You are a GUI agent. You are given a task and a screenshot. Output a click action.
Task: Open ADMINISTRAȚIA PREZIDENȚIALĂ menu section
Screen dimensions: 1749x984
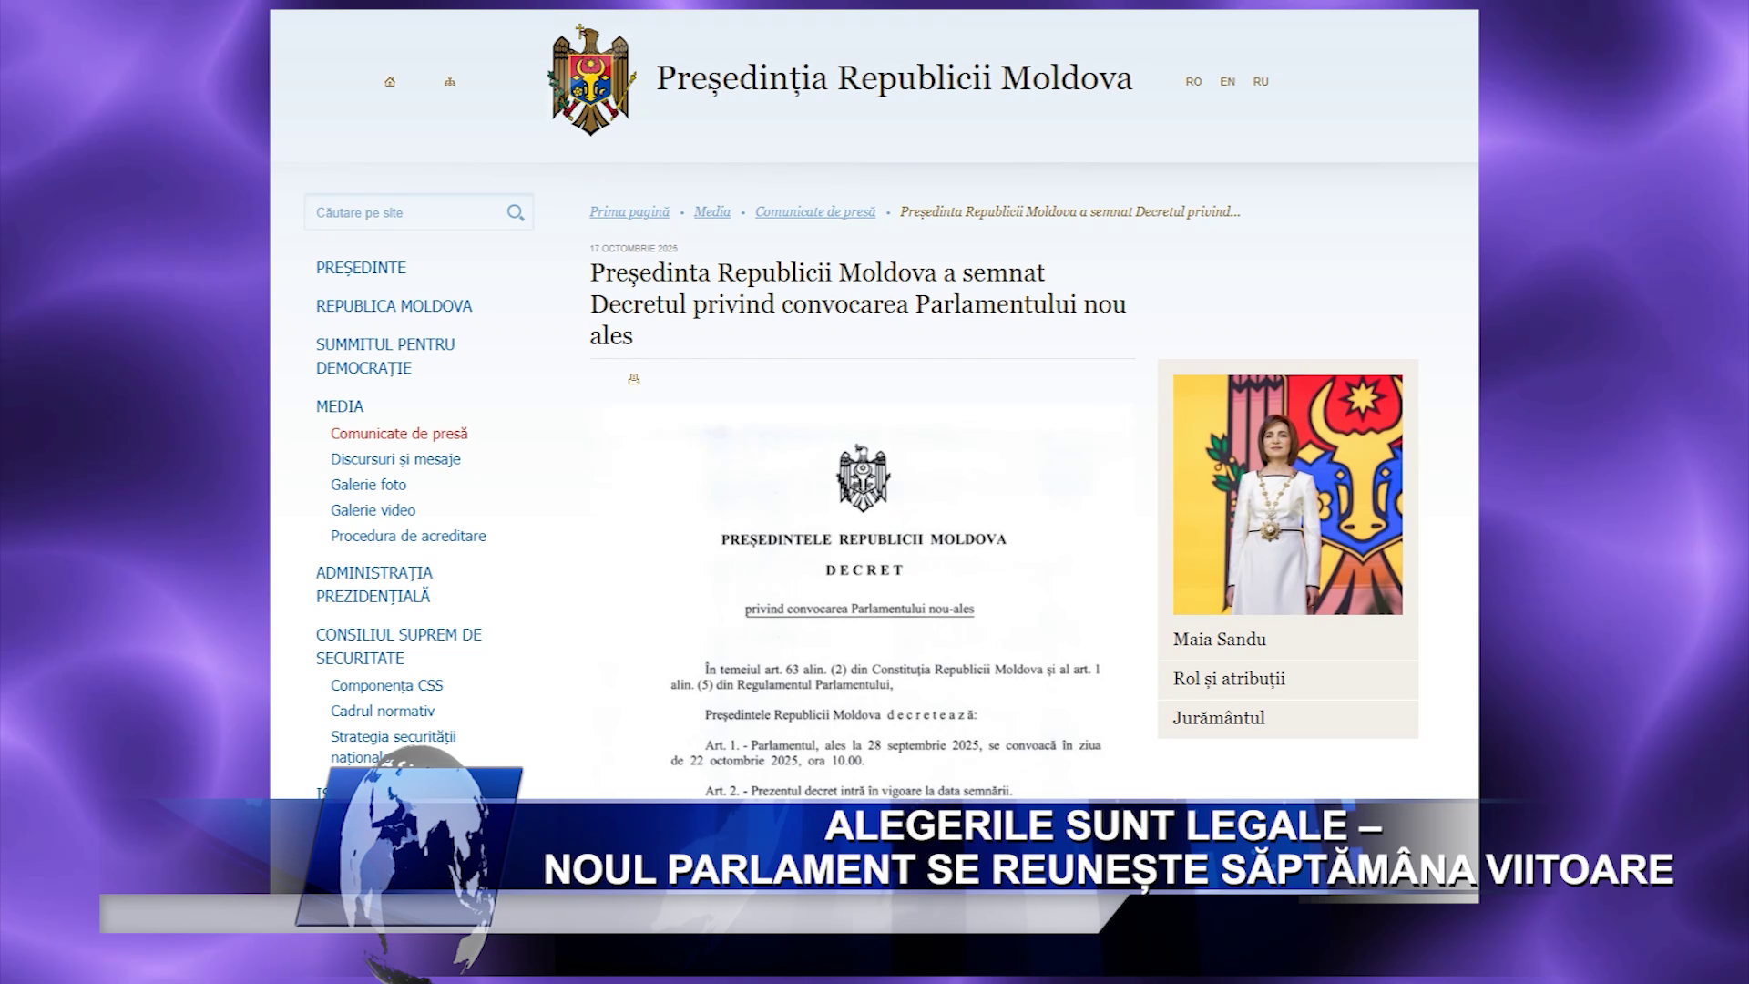373,584
